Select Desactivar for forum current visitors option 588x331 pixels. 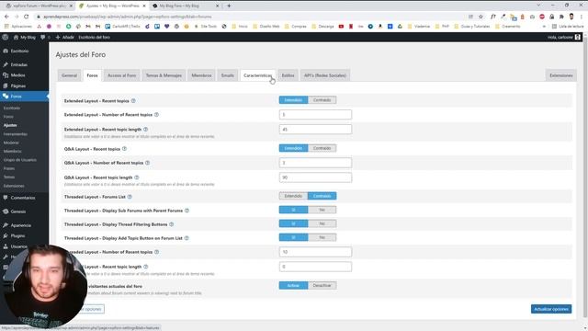point(322,285)
